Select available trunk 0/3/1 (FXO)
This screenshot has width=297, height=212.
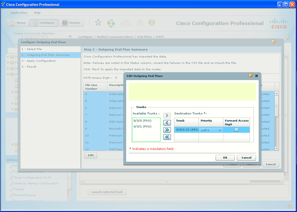tap(142, 126)
